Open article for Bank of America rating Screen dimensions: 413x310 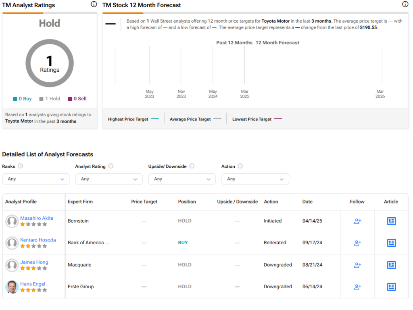tap(391, 243)
